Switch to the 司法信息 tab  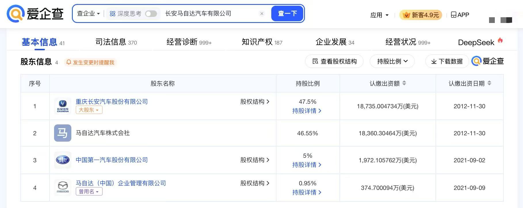[116, 42]
